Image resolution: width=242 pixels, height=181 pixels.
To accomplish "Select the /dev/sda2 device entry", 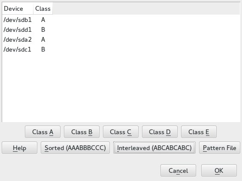I will (x=121, y=40).
